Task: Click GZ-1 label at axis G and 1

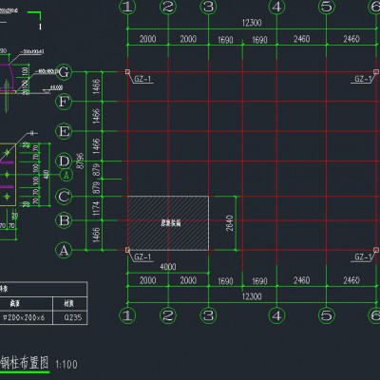Action: pos(142,79)
